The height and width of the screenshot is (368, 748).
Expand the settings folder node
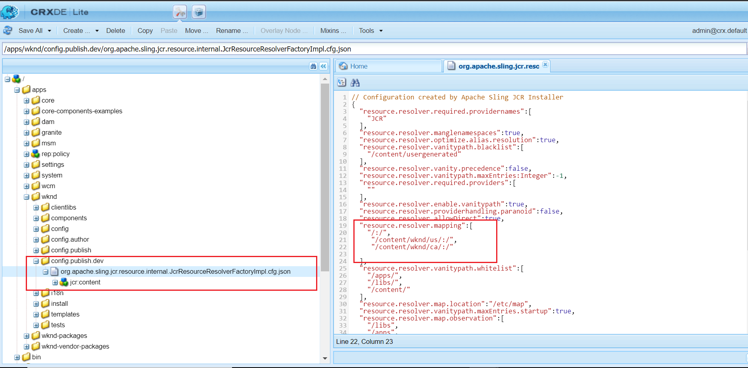click(27, 165)
